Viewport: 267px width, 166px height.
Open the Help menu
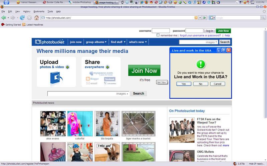[58, 12]
